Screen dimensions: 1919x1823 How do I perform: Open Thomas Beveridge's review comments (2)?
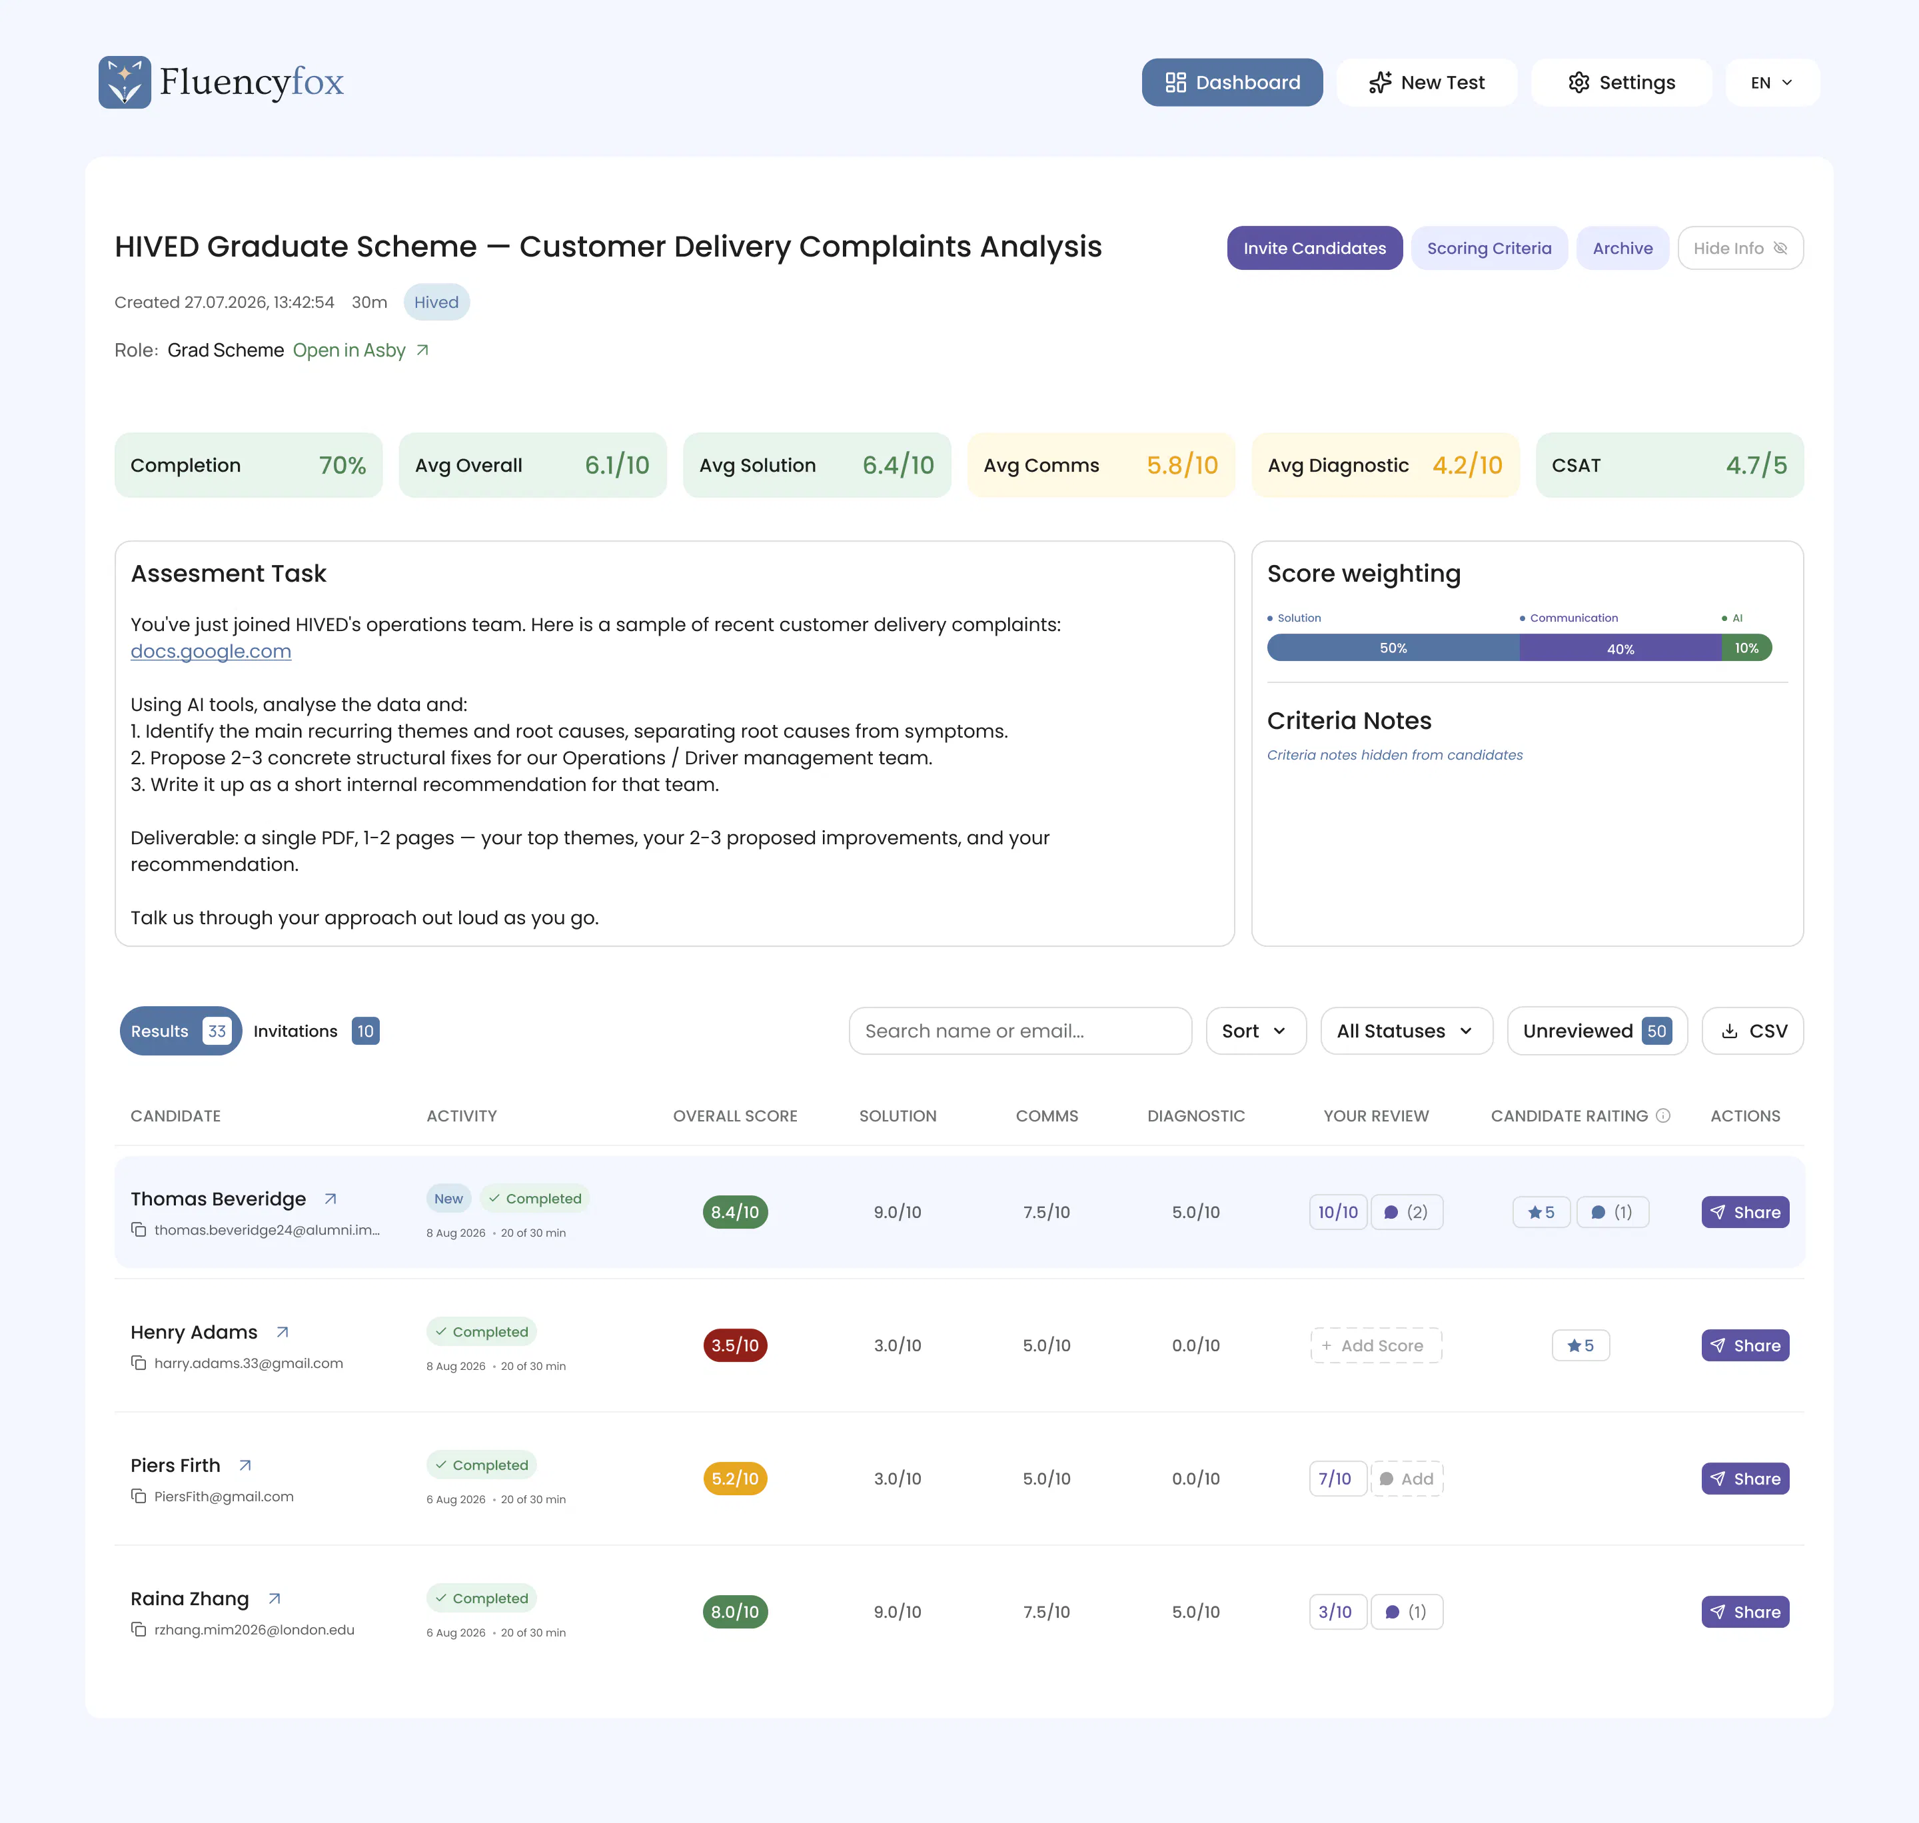(1407, 1213)
